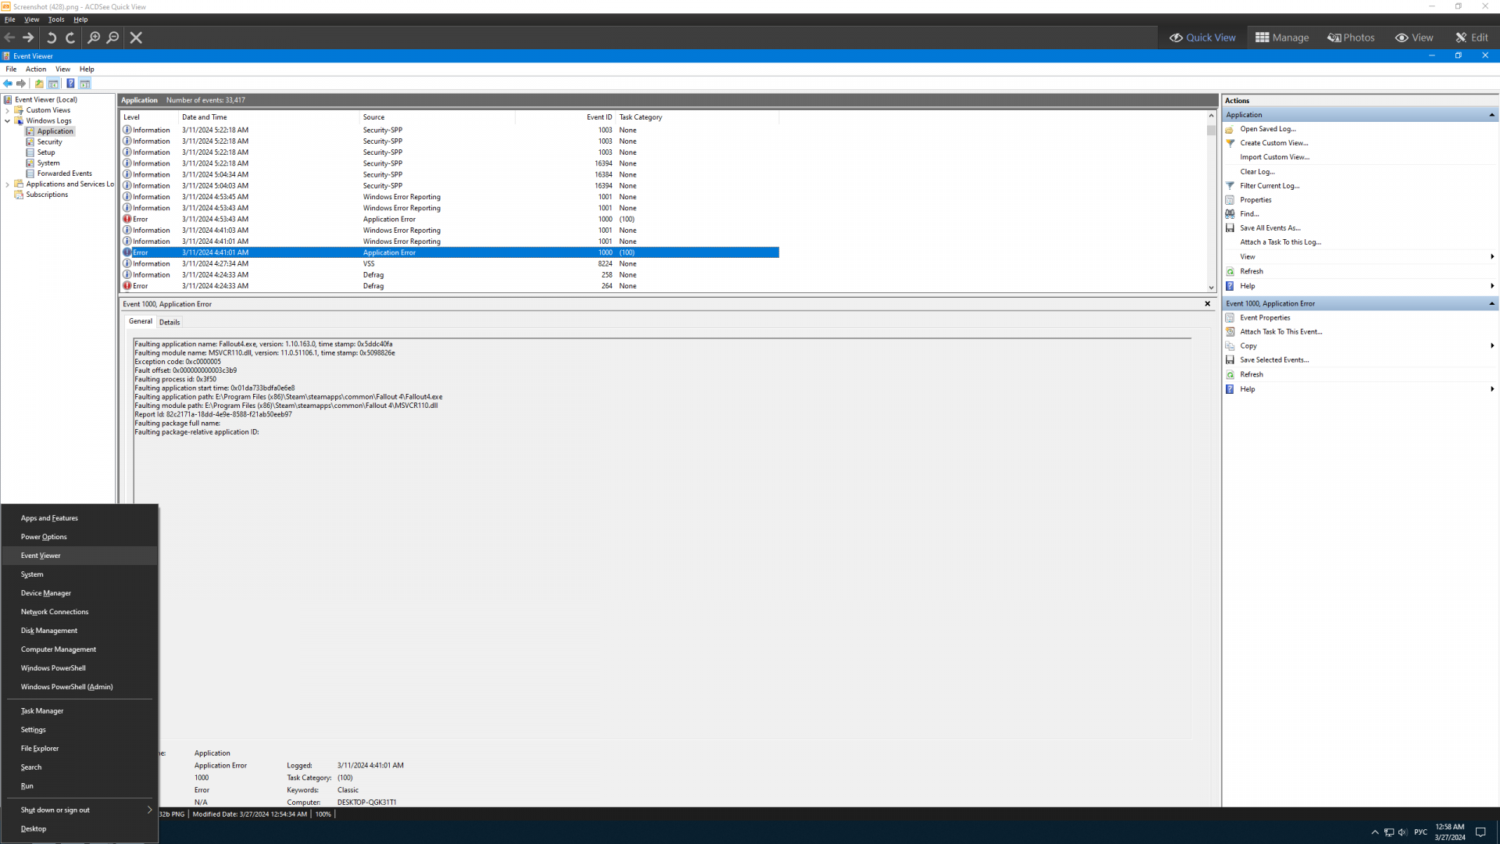
Task: Click Save All Events As action
Action: coord(1270,228)
